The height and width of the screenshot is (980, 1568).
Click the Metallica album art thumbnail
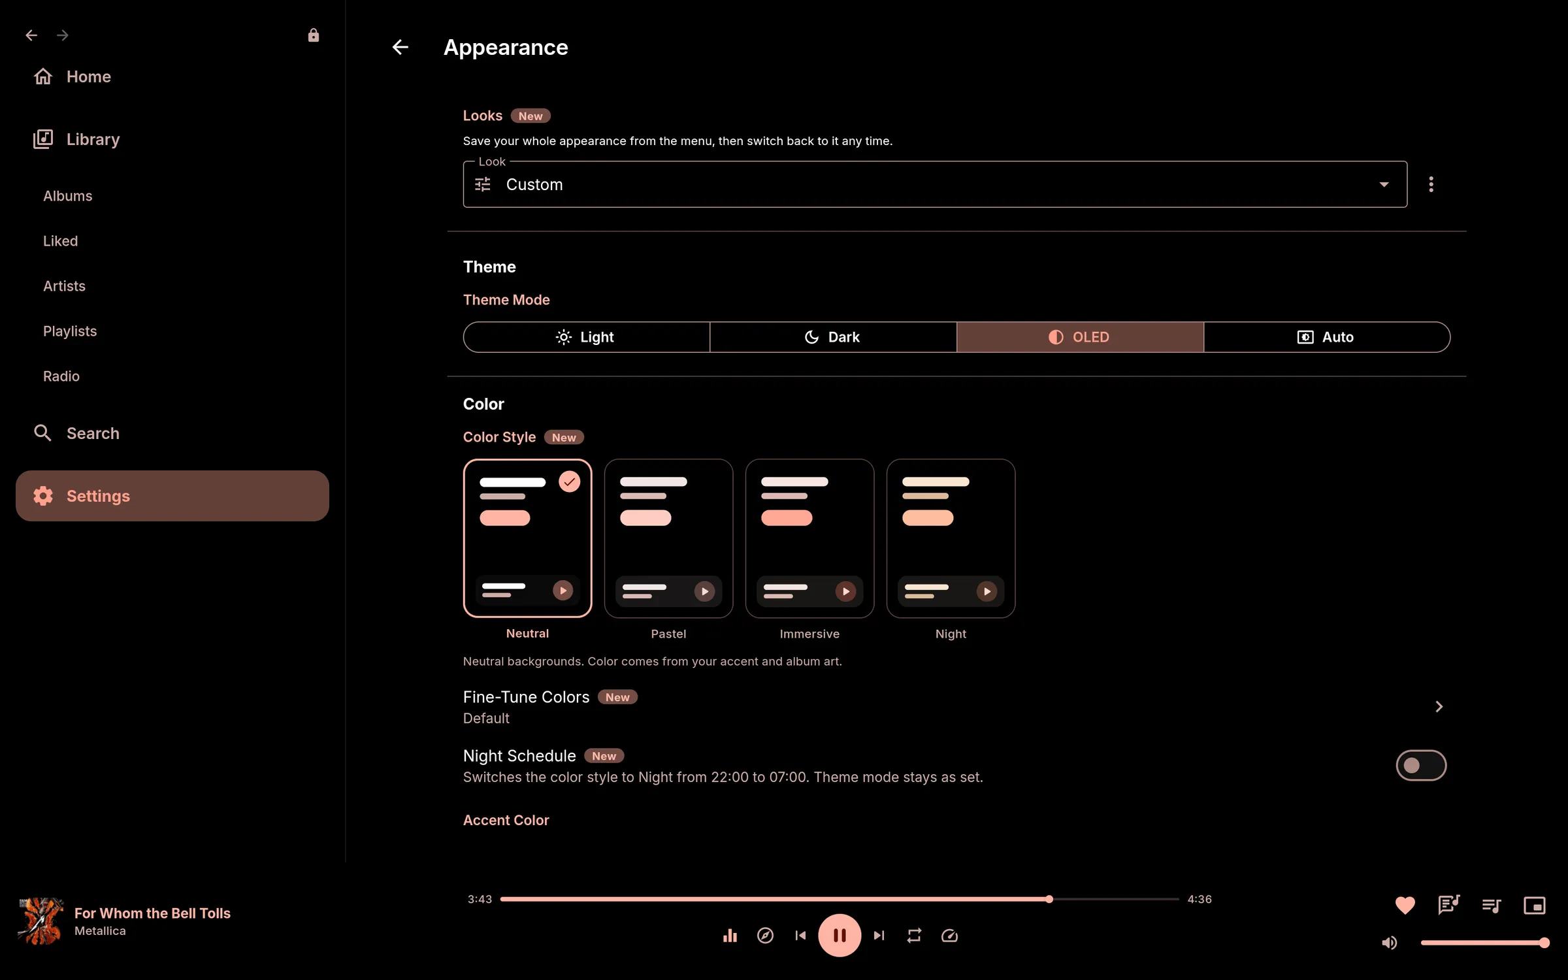coord(41,921)
